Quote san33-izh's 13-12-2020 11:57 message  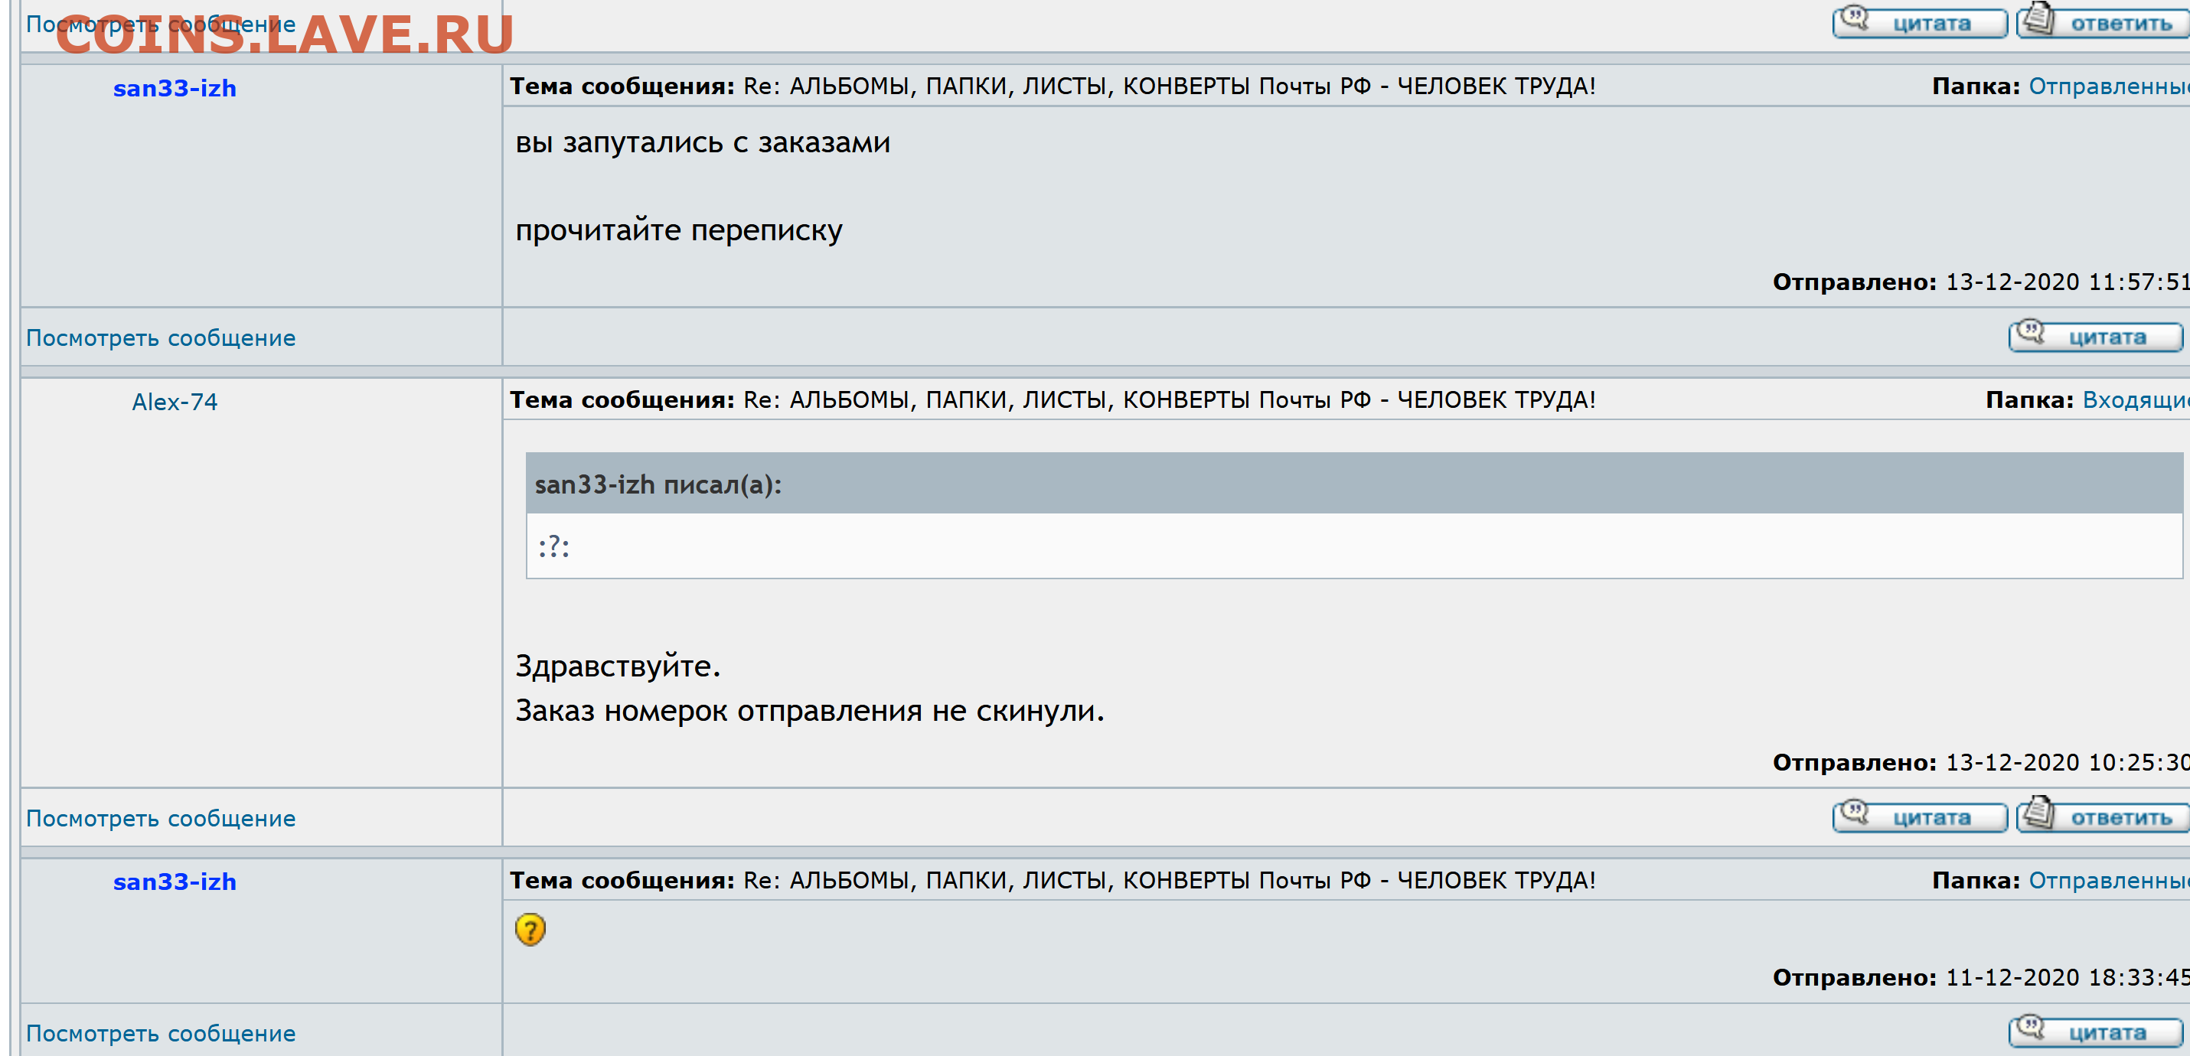(x=2096, y=336)
